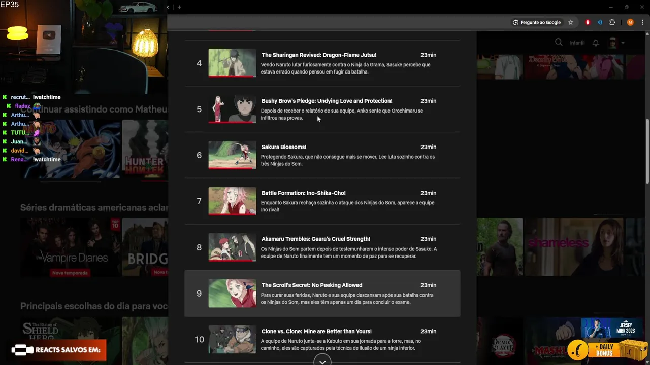Click the tab search chevron at top
Screen dimensions: 650x365
(168, 7)
